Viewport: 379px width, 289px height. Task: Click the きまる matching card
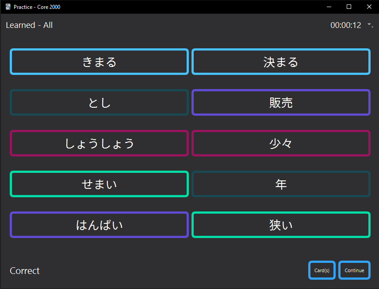99,62
